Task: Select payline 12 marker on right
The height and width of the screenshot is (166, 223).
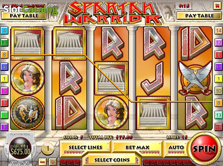Action: (x=219, y=43)
